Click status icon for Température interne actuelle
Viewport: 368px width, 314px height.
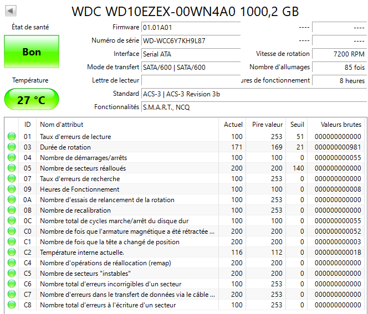(12, 253)
